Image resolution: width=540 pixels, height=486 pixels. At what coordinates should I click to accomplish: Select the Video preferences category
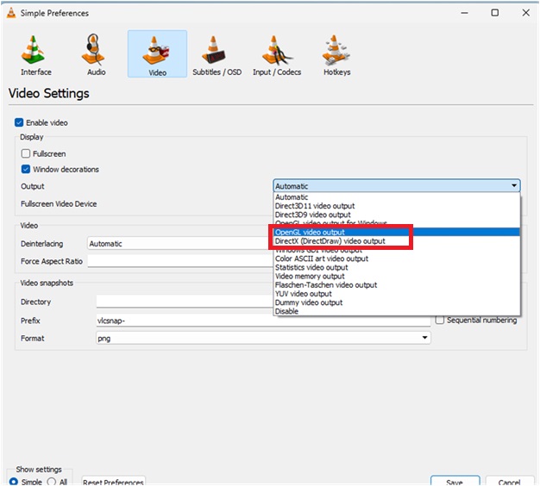157,54
